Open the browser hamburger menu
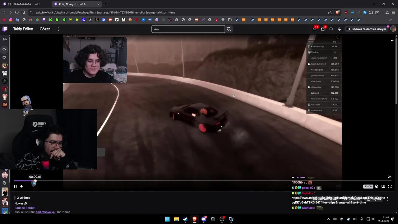Screen dimensions: 398x224 [393, 12]
